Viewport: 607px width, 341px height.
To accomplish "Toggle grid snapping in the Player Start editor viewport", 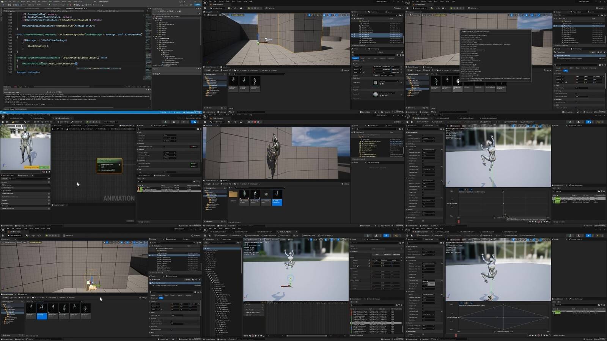I will point(121,242).
